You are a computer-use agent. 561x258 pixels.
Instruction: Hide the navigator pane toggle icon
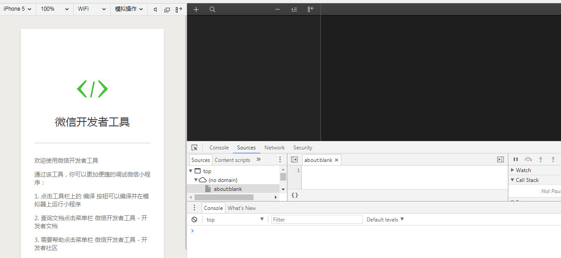pyautogui.click(x=294, y=160)
